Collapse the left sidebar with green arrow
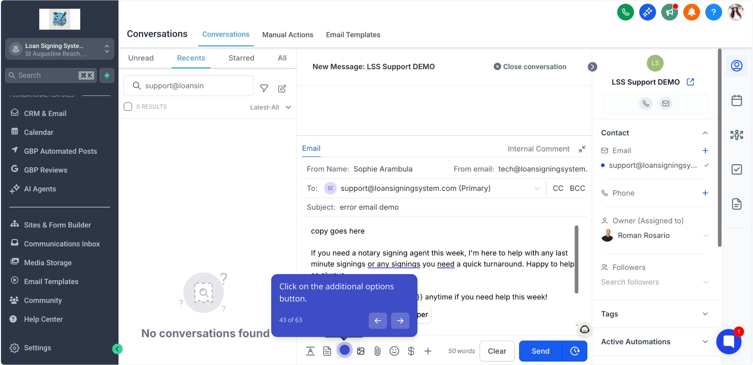 pyautogui.click(x=117, y=349)
